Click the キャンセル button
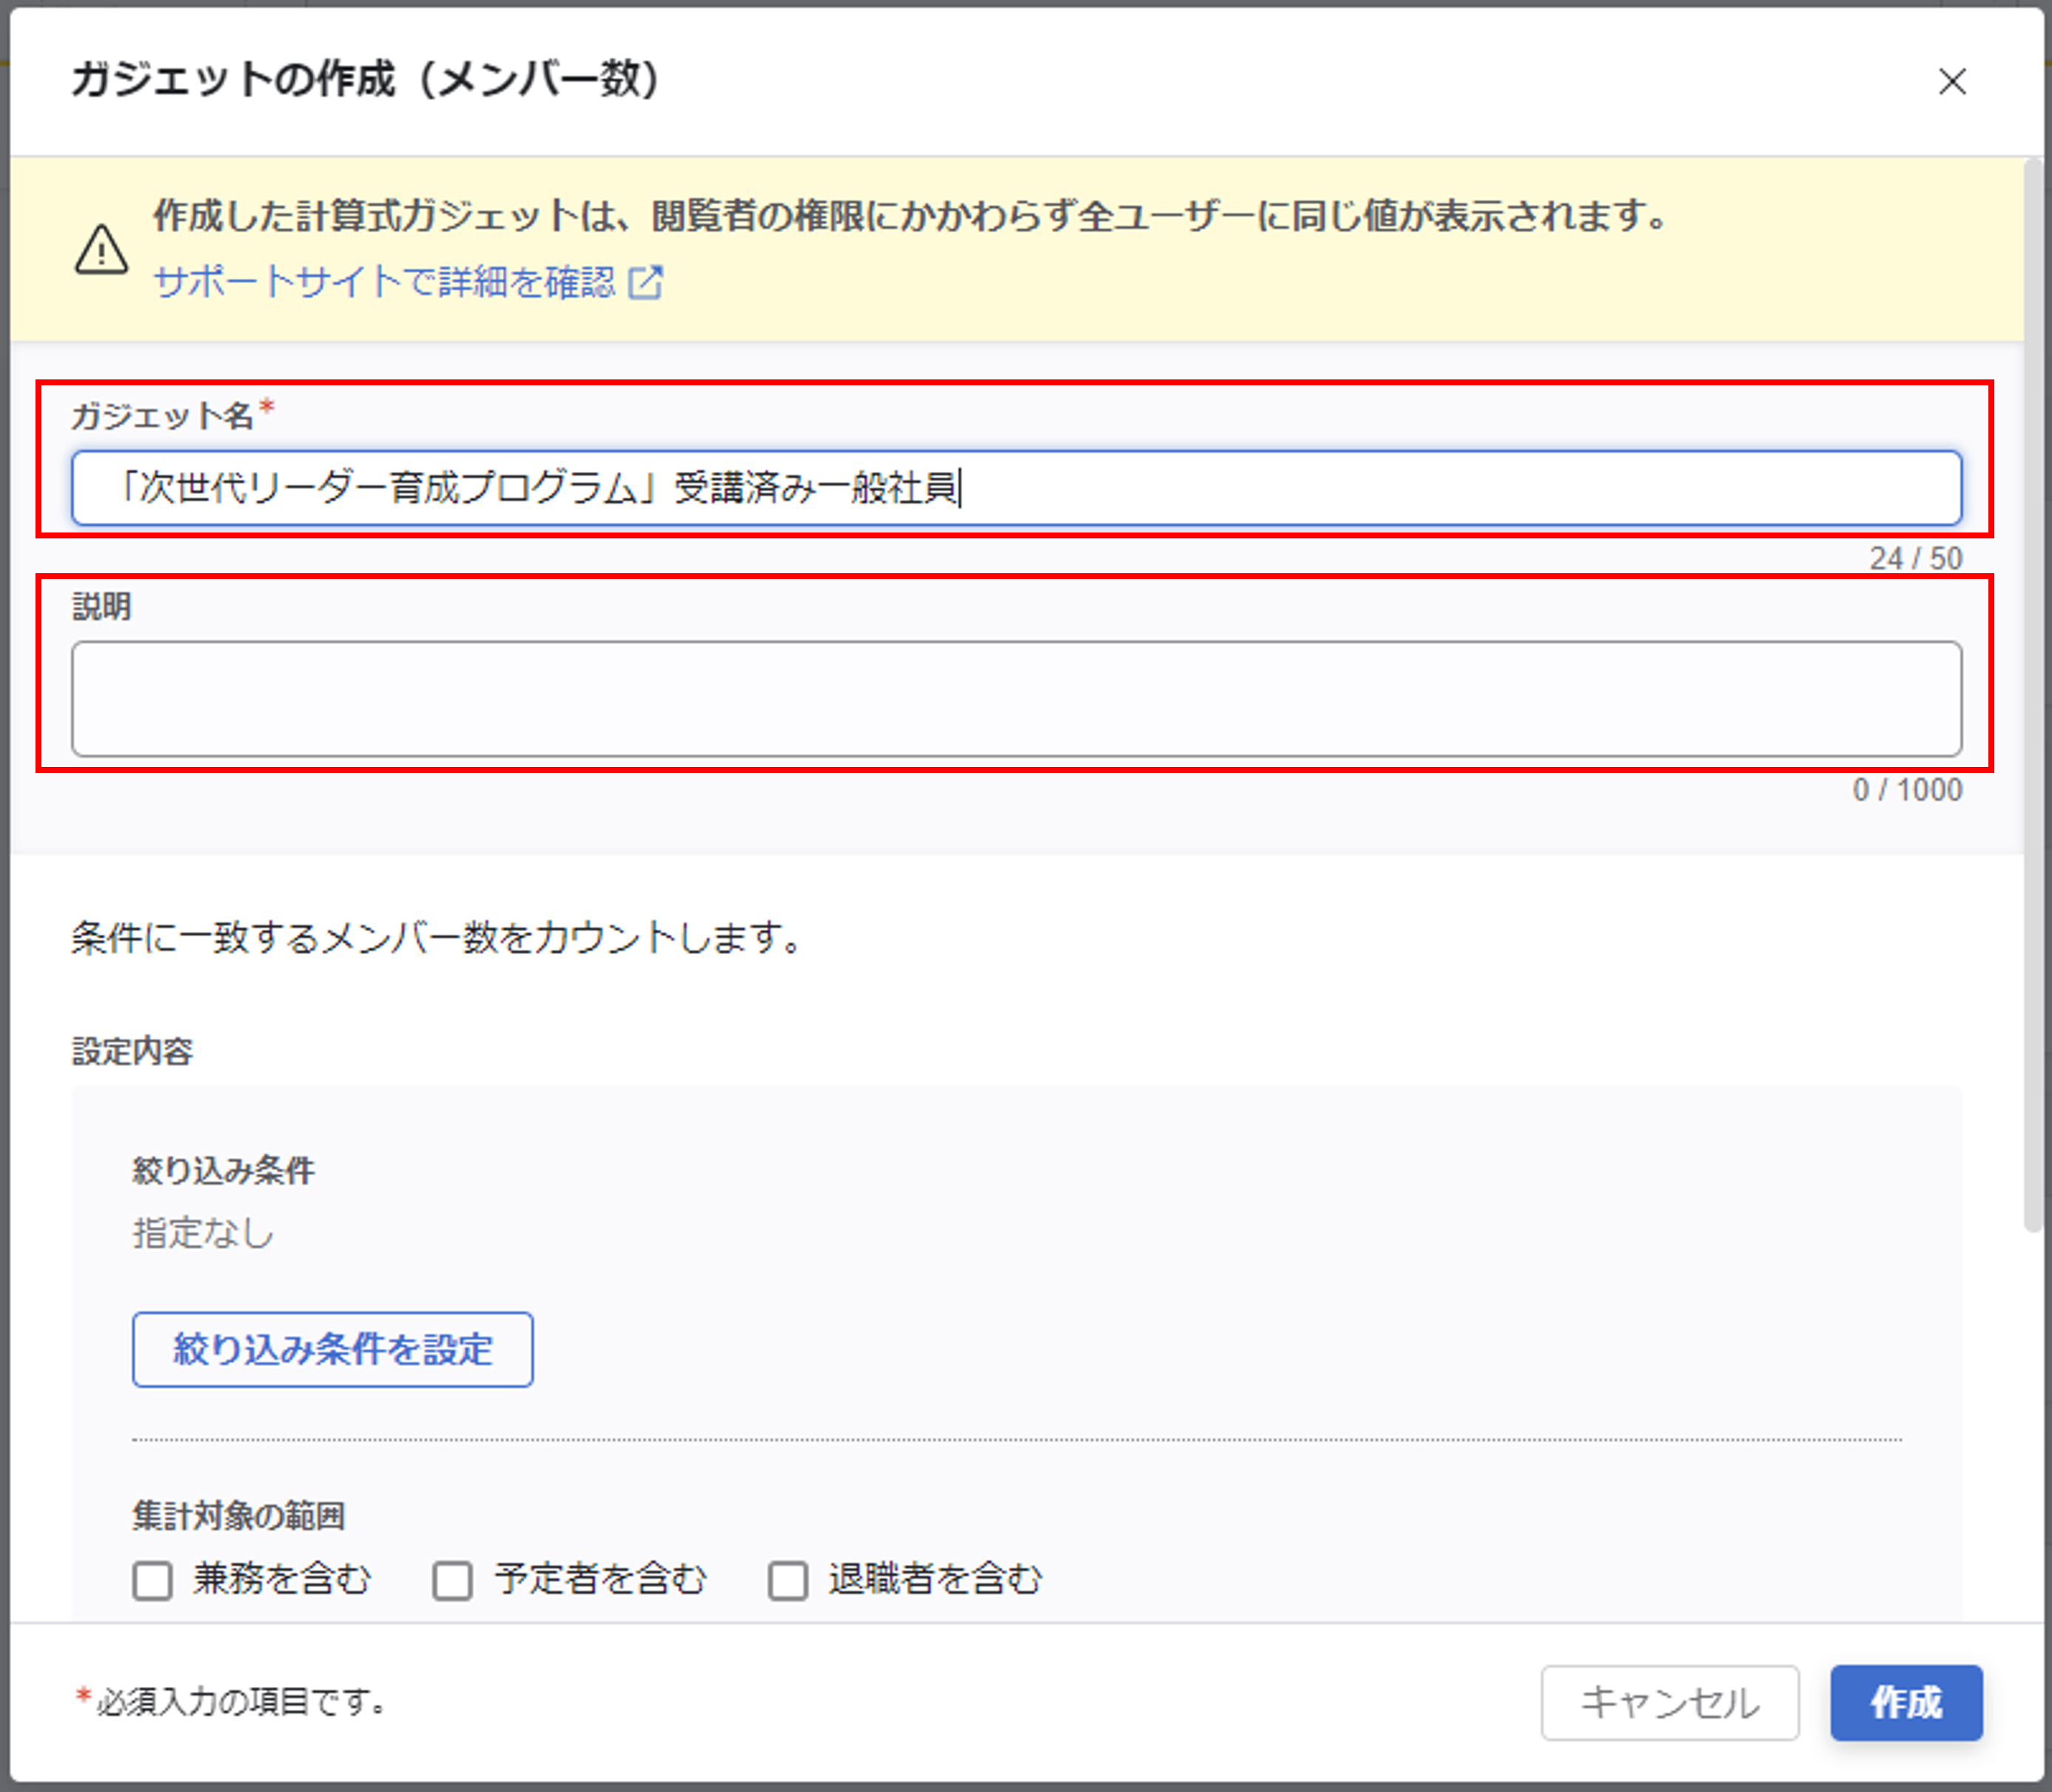Image resolution: width=2052 pixels, height=1792 pixels. [x=1669, y=1702]
